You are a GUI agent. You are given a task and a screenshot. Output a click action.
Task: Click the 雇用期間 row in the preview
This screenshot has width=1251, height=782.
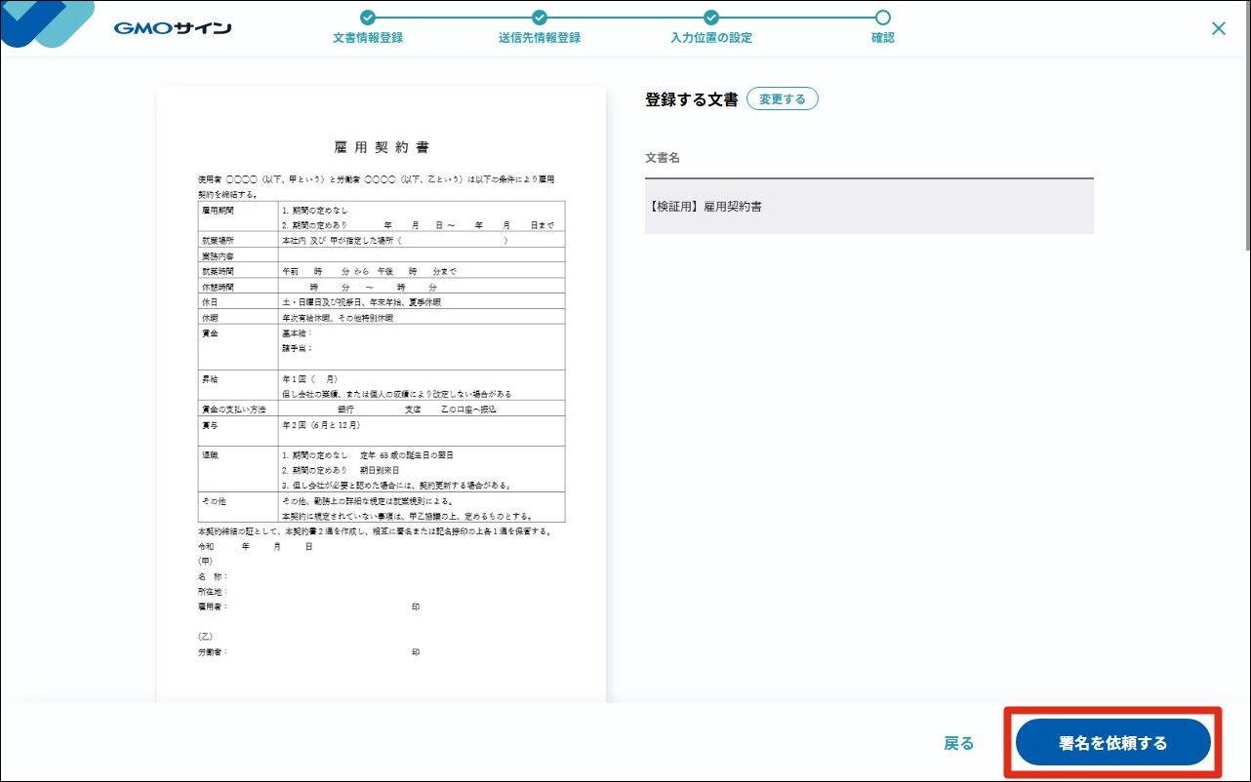pyautogui.click(x=382, y=216)
